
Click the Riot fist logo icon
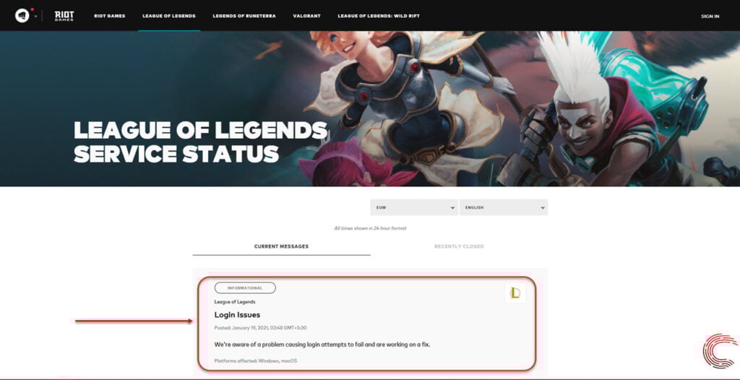(22, 16)
